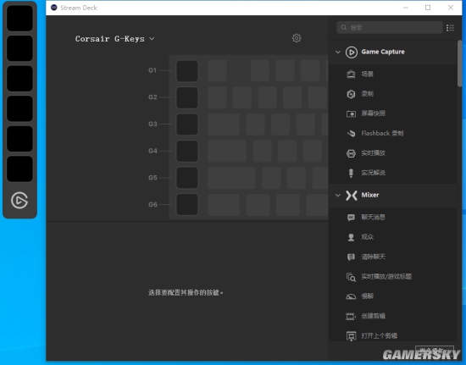
Task: Click the Game Capture play-circle logo
Action: [352, 53]
